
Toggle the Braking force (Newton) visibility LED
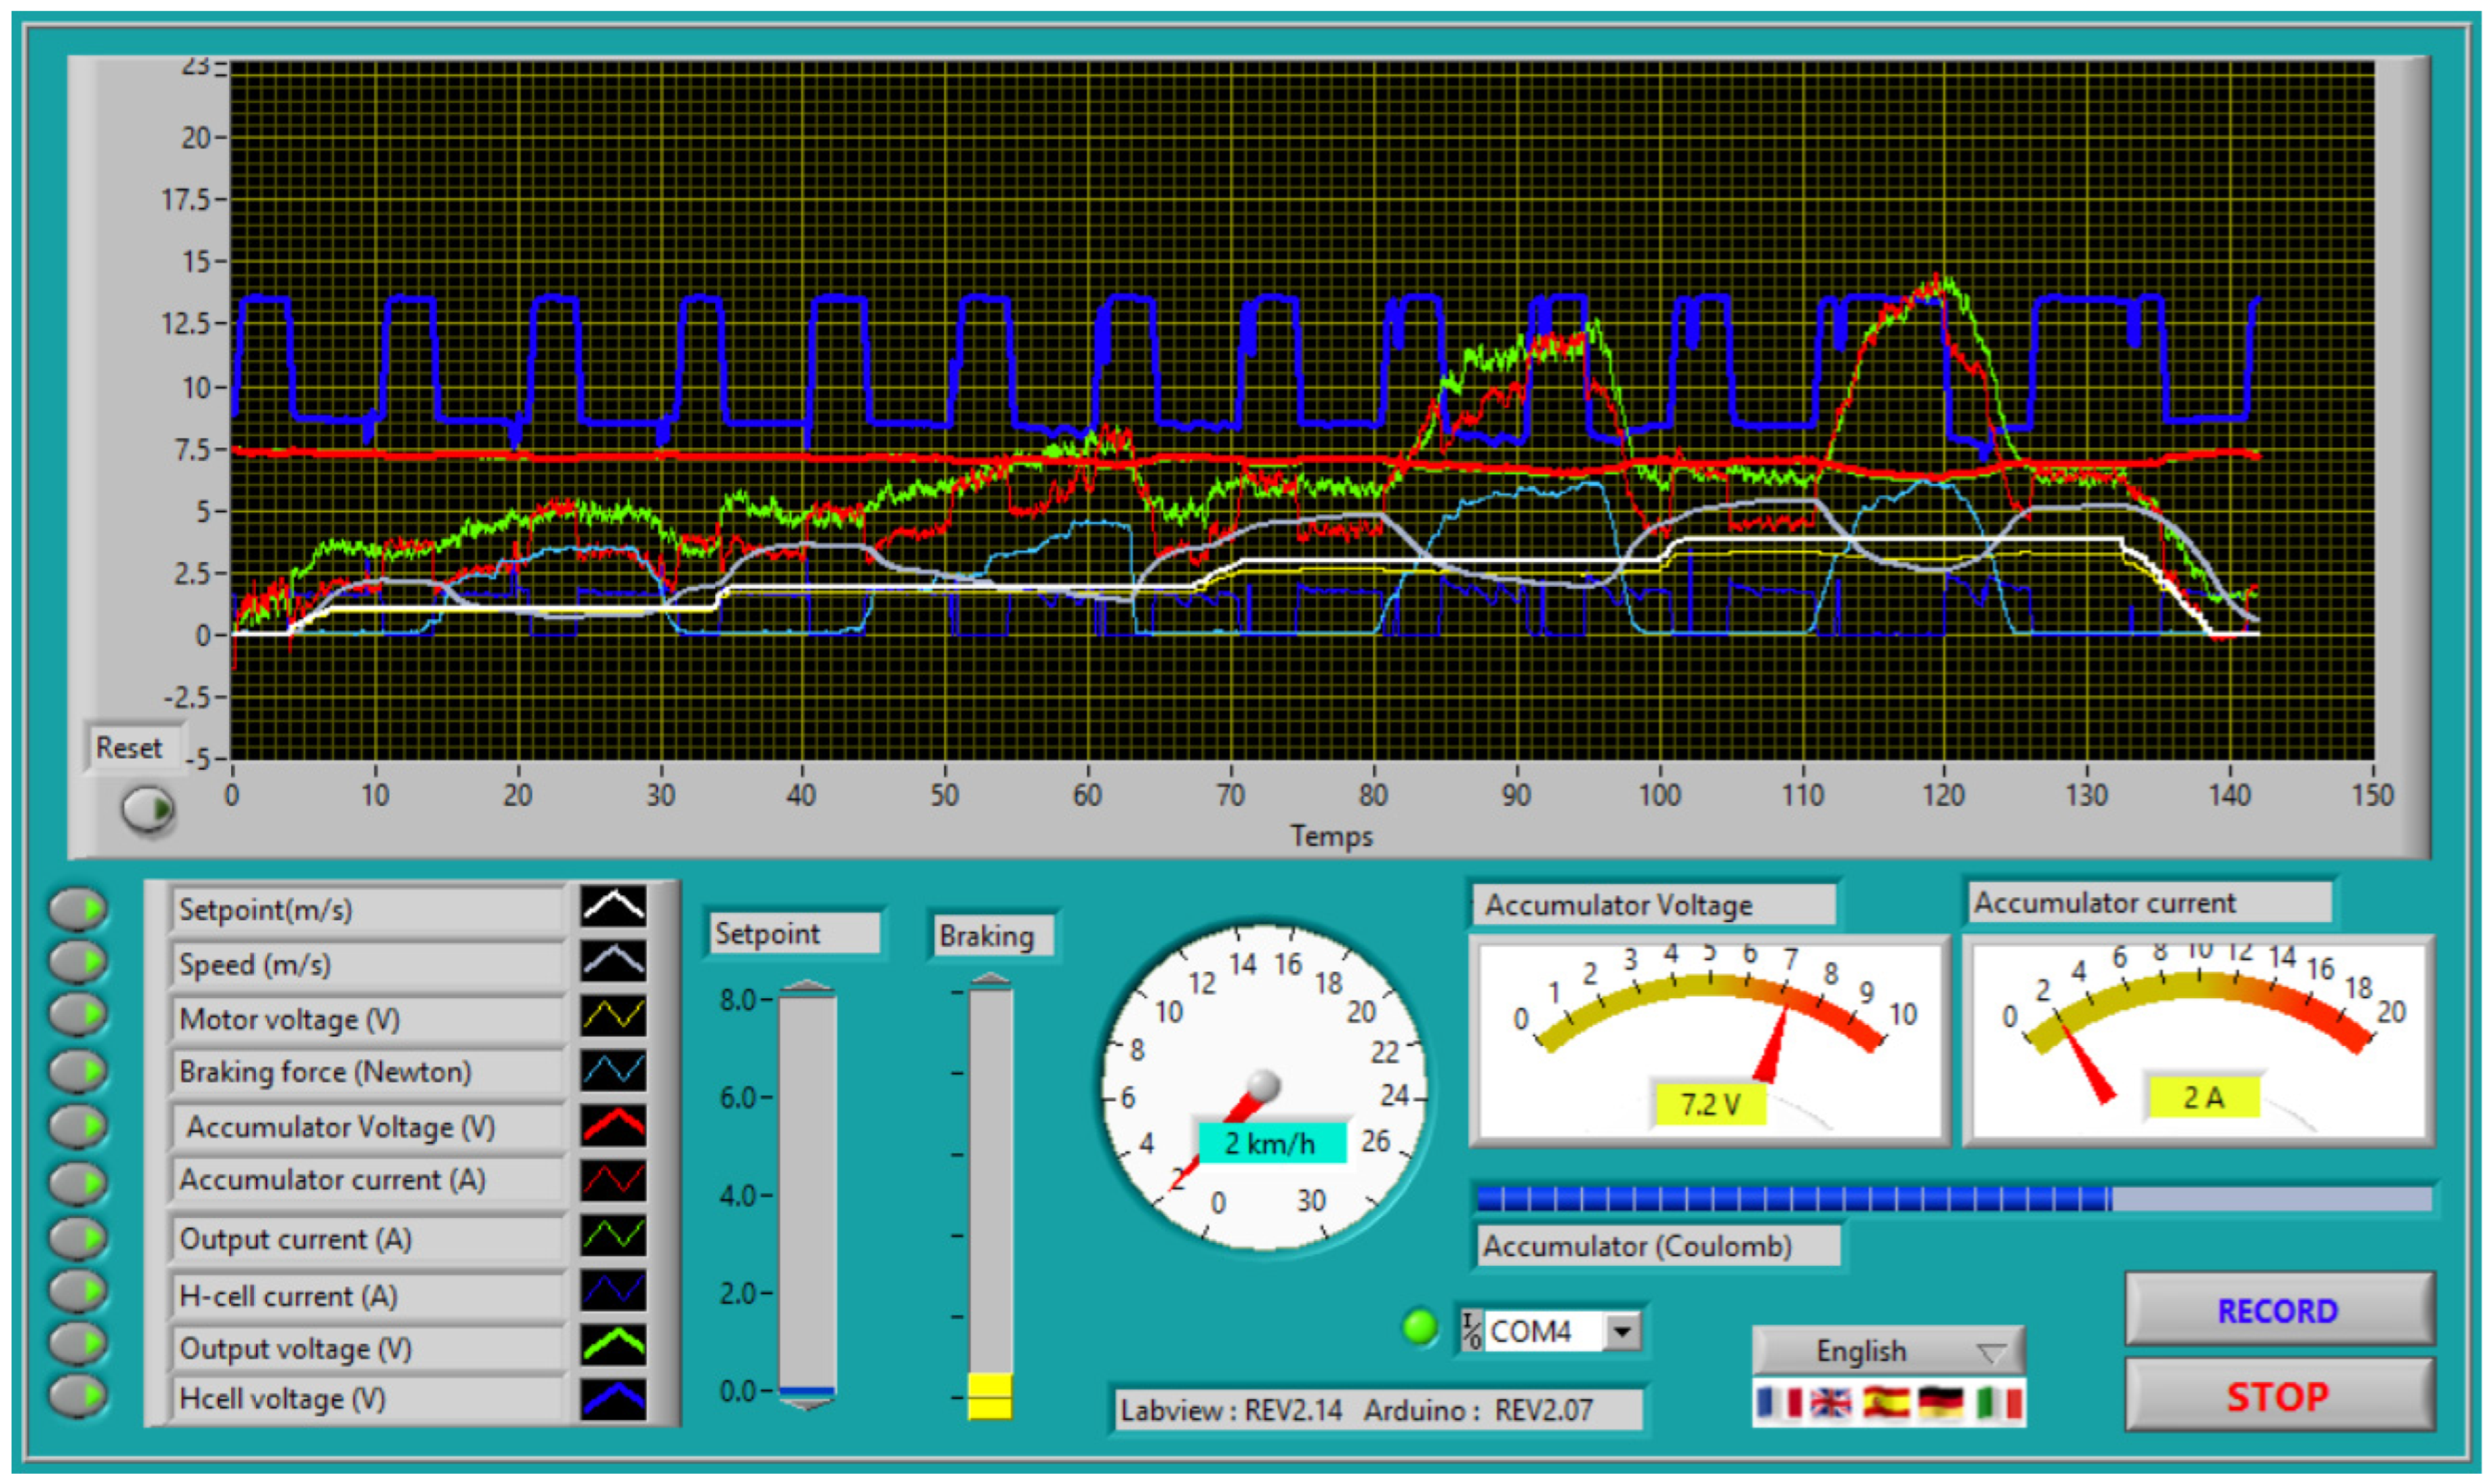pyautogui.click(x=79, y=1071)
